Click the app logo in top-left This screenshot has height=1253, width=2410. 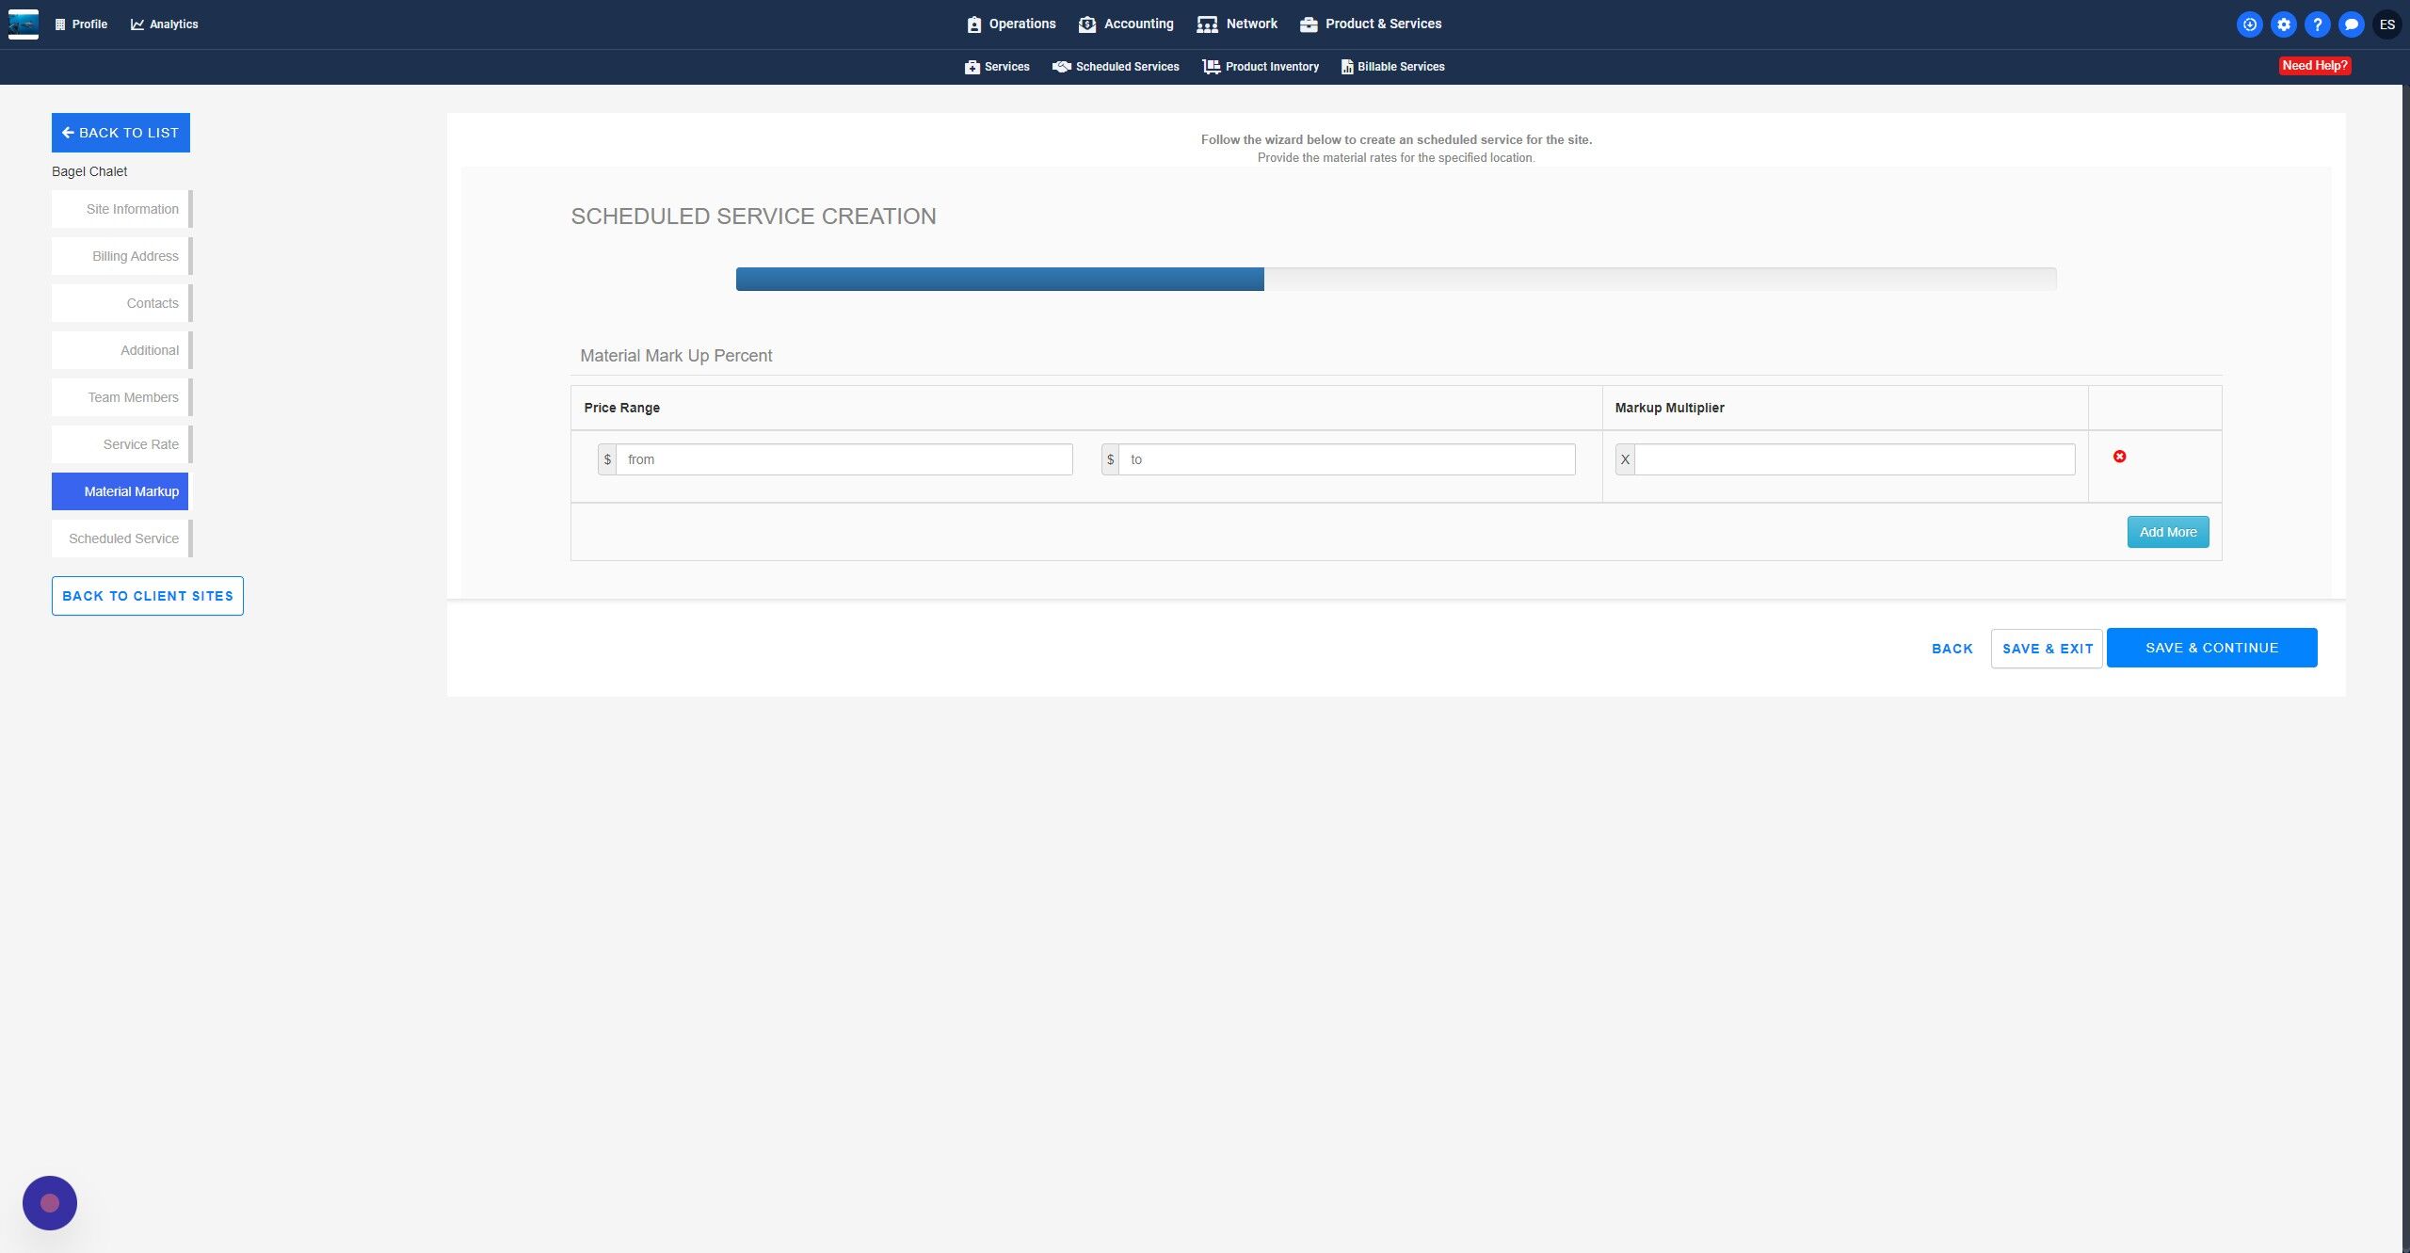(x=24, y=24)
